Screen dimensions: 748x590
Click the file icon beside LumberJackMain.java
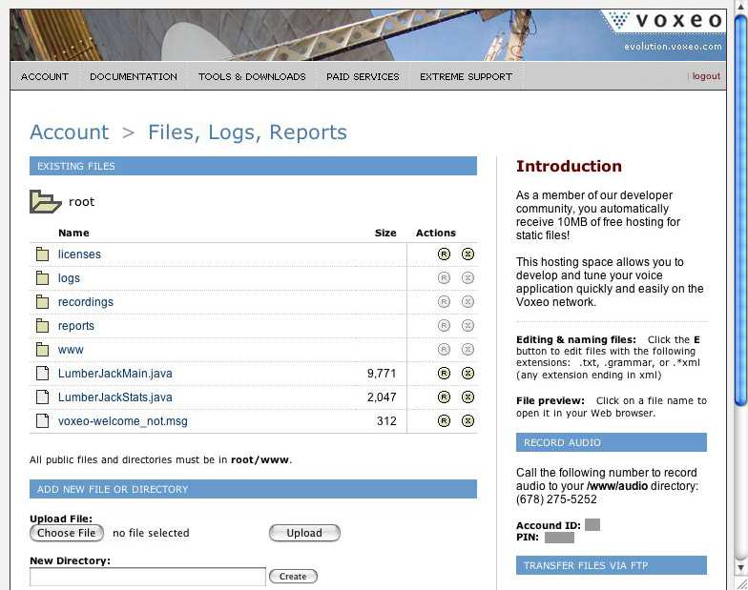pos(42,374)
